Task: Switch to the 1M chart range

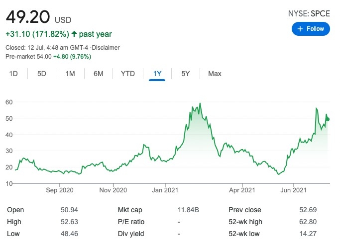Action: [x=70, y=74]
